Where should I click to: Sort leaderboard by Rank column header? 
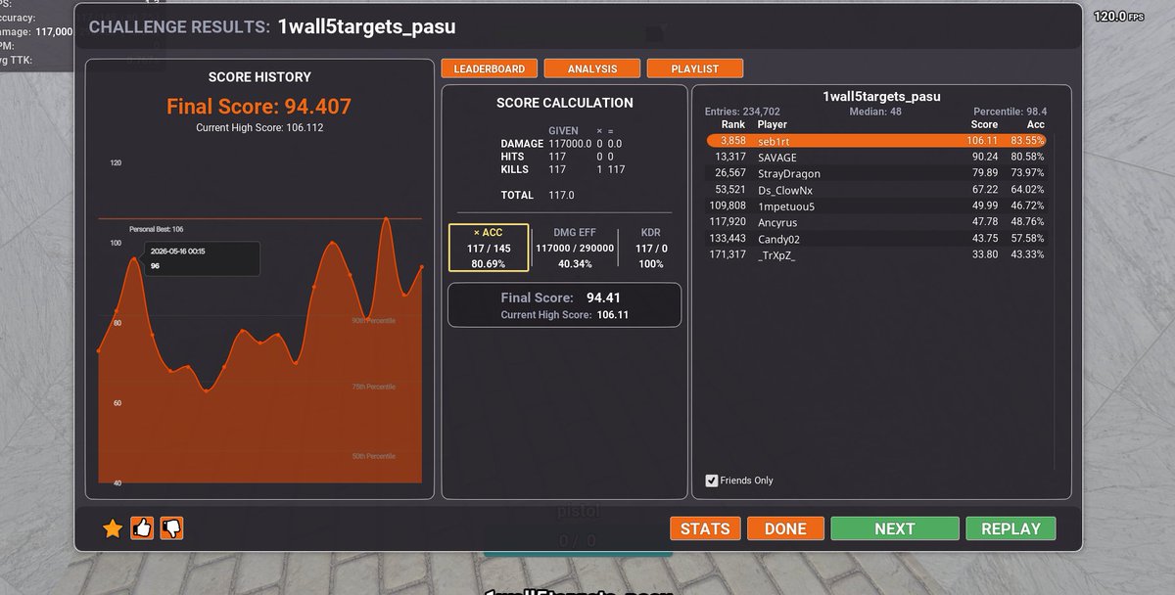point(733,124)
